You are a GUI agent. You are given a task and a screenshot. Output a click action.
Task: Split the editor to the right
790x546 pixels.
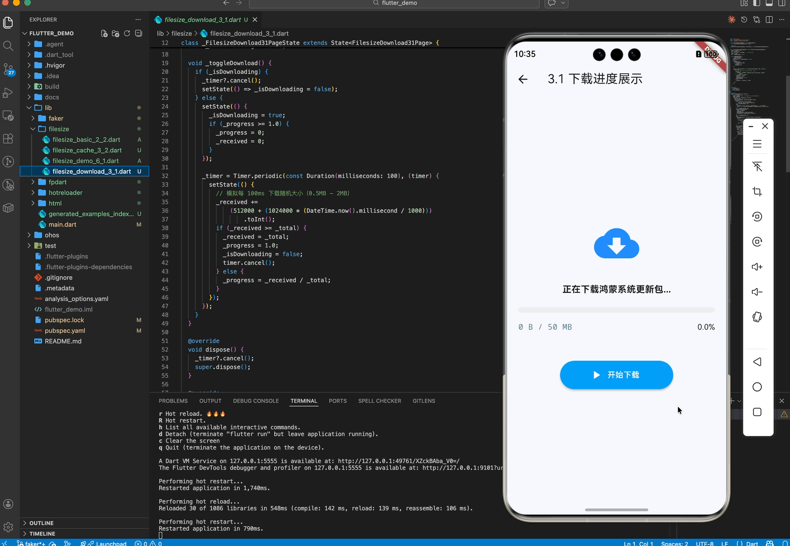pos(769,19)
